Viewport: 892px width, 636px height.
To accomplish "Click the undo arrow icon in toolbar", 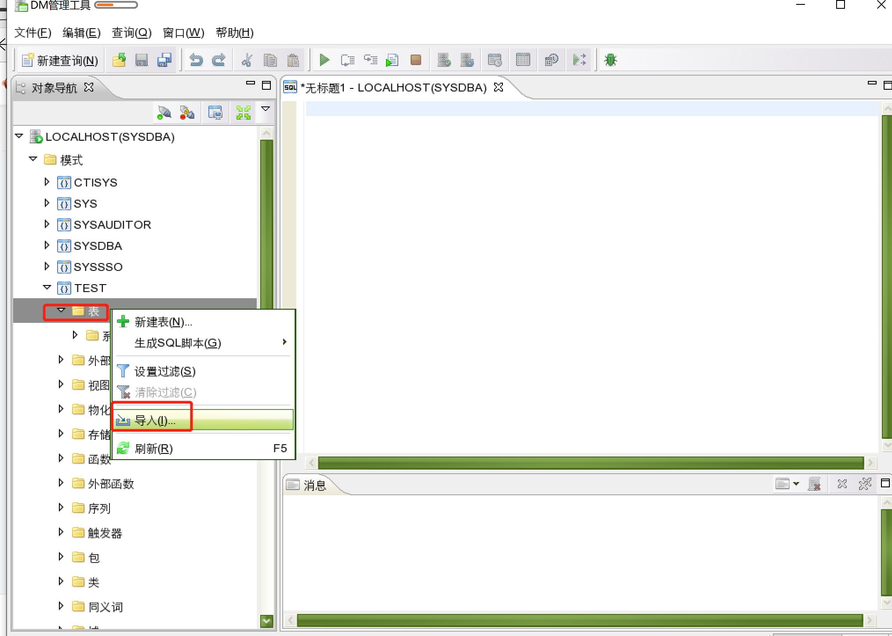I will 196,60.
